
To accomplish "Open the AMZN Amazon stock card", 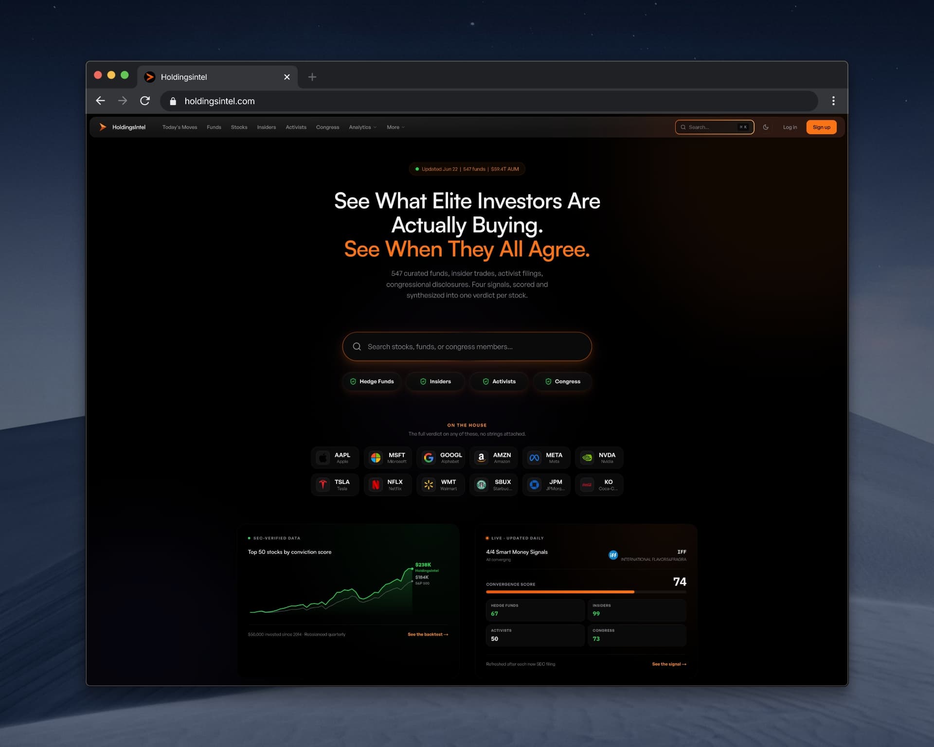I will 493,458.
